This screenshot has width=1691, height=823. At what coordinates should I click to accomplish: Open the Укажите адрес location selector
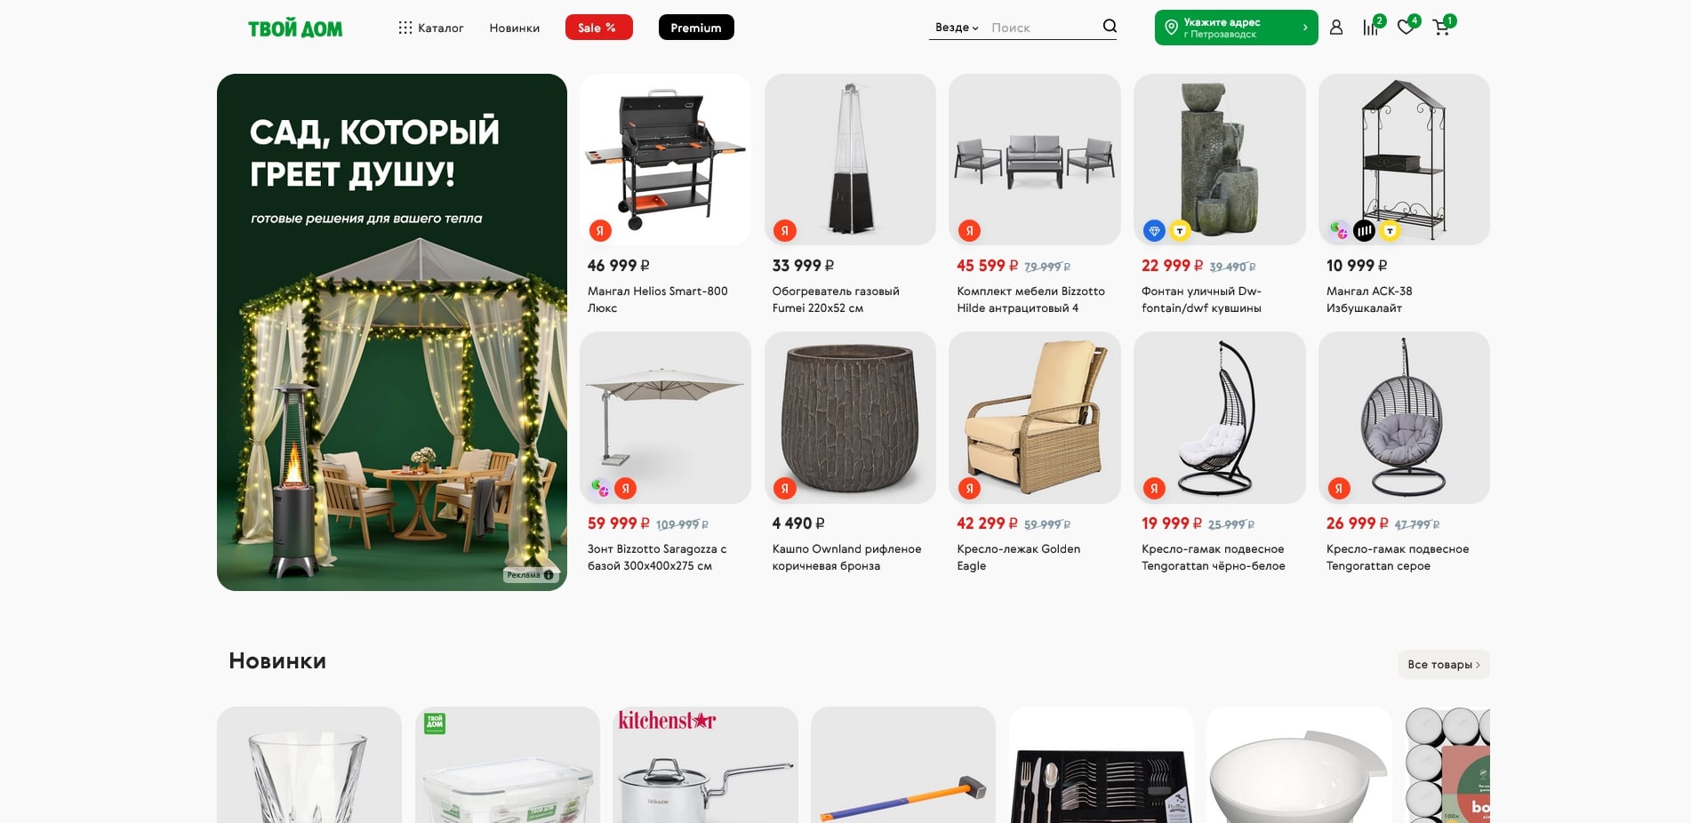pos(1236,28)
